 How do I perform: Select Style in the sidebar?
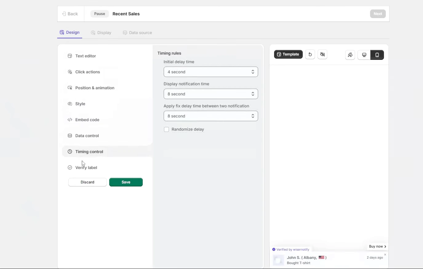107,104
